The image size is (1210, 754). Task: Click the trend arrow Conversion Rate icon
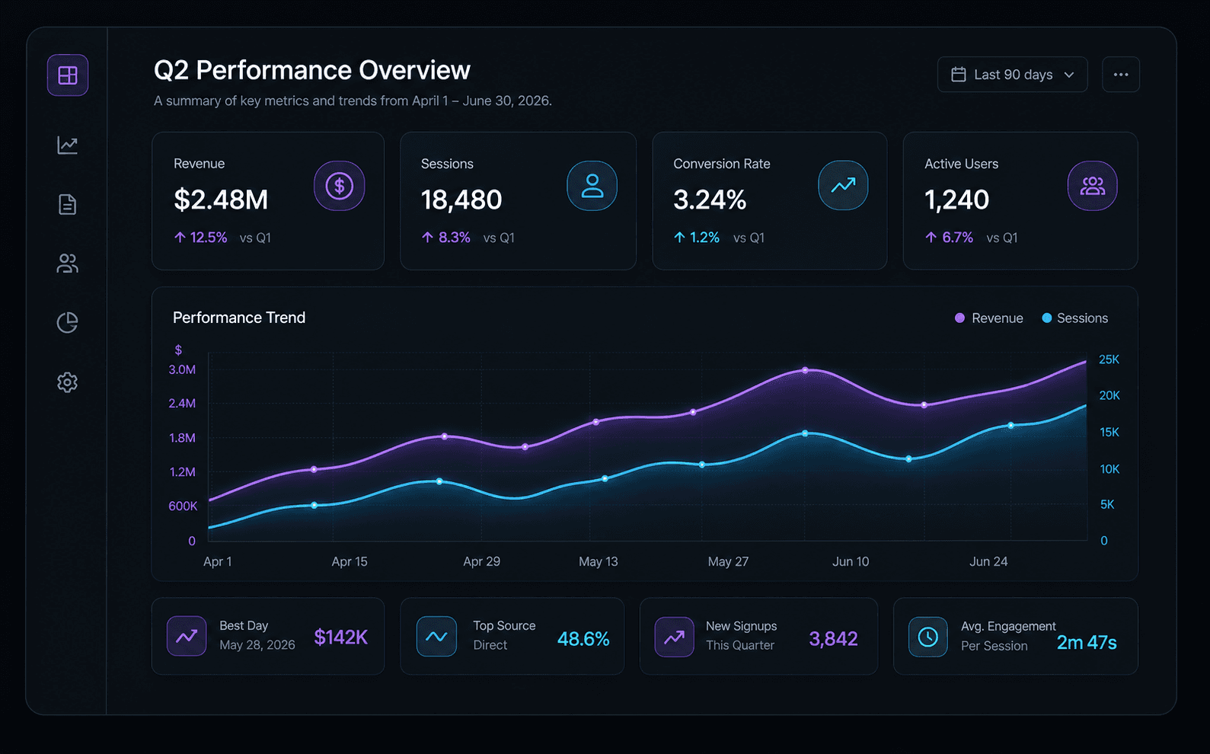(x=843, y=185)
